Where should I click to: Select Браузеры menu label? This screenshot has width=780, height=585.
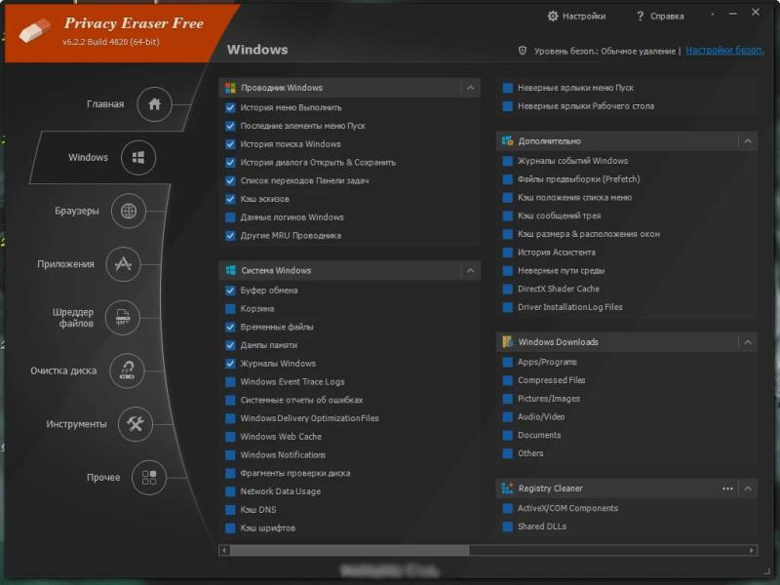click(x=77, y=211)
